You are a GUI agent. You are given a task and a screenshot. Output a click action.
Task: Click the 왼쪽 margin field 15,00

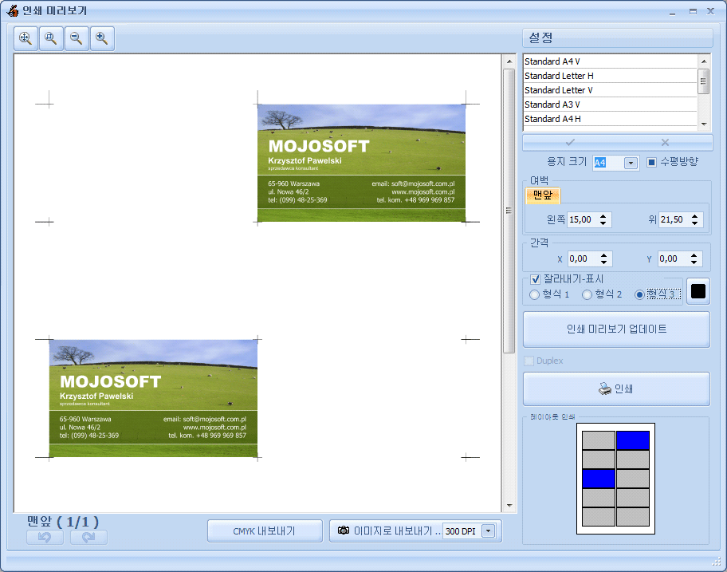(581, 219)
